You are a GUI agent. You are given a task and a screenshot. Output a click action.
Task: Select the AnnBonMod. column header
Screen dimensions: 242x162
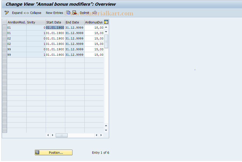pos(17,22)
